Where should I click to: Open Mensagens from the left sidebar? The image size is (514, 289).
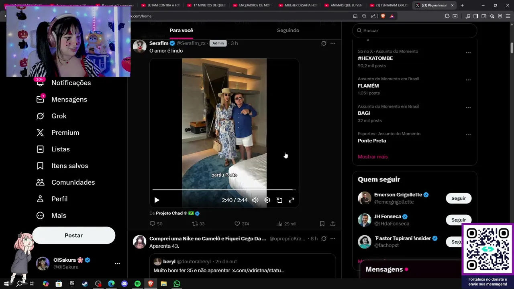pos(61,99)
